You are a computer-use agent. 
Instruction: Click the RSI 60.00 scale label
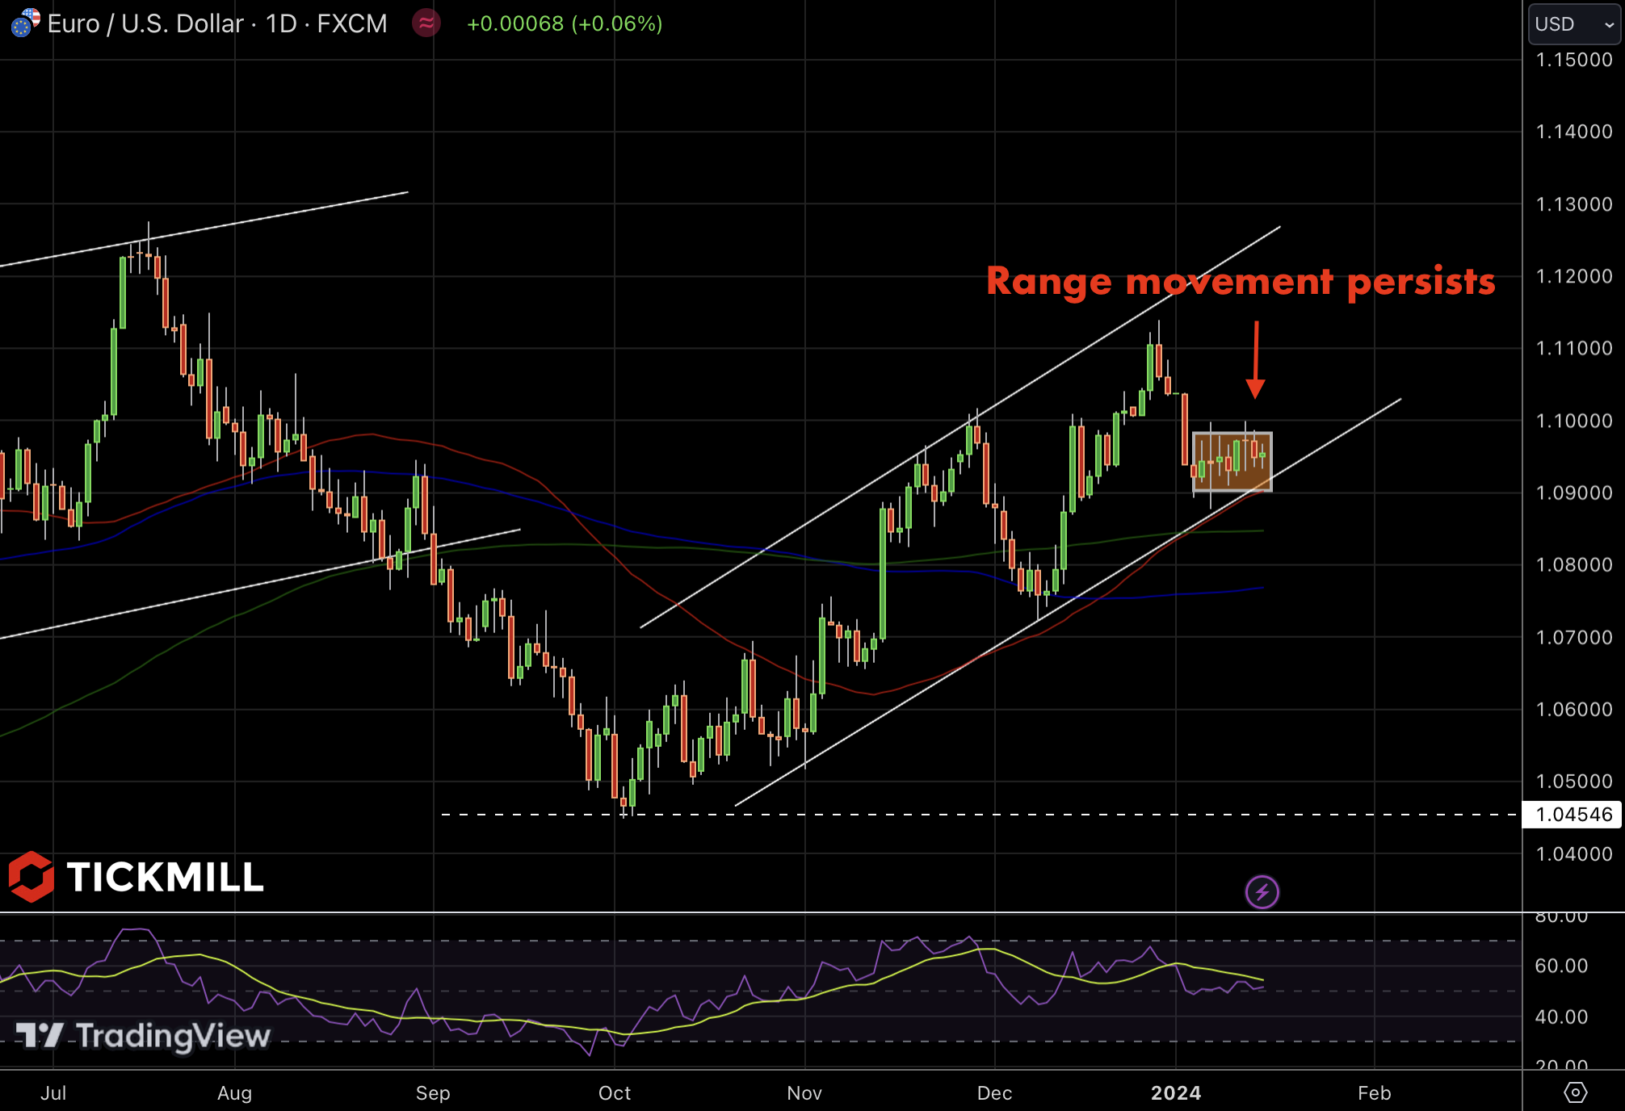(x=1560, y=966)
